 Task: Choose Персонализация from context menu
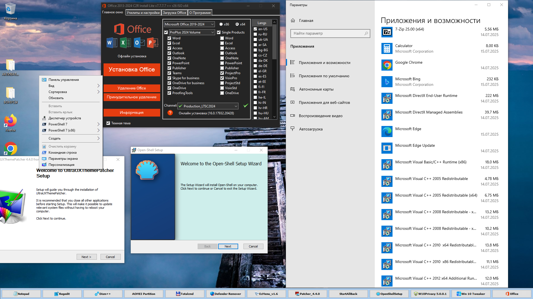(x=71, y=165)
